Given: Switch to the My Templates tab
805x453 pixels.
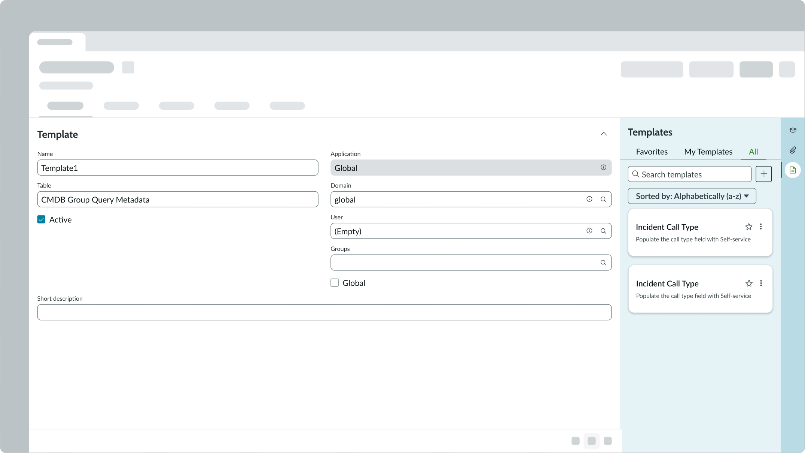Looking at the screenshot, I should [x=708, y=152].
